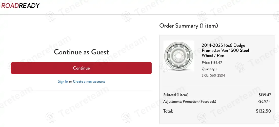The height and width of the screenshot is (127, 279).
Task: Click the red Continue button
Action: tap(81, 68)
